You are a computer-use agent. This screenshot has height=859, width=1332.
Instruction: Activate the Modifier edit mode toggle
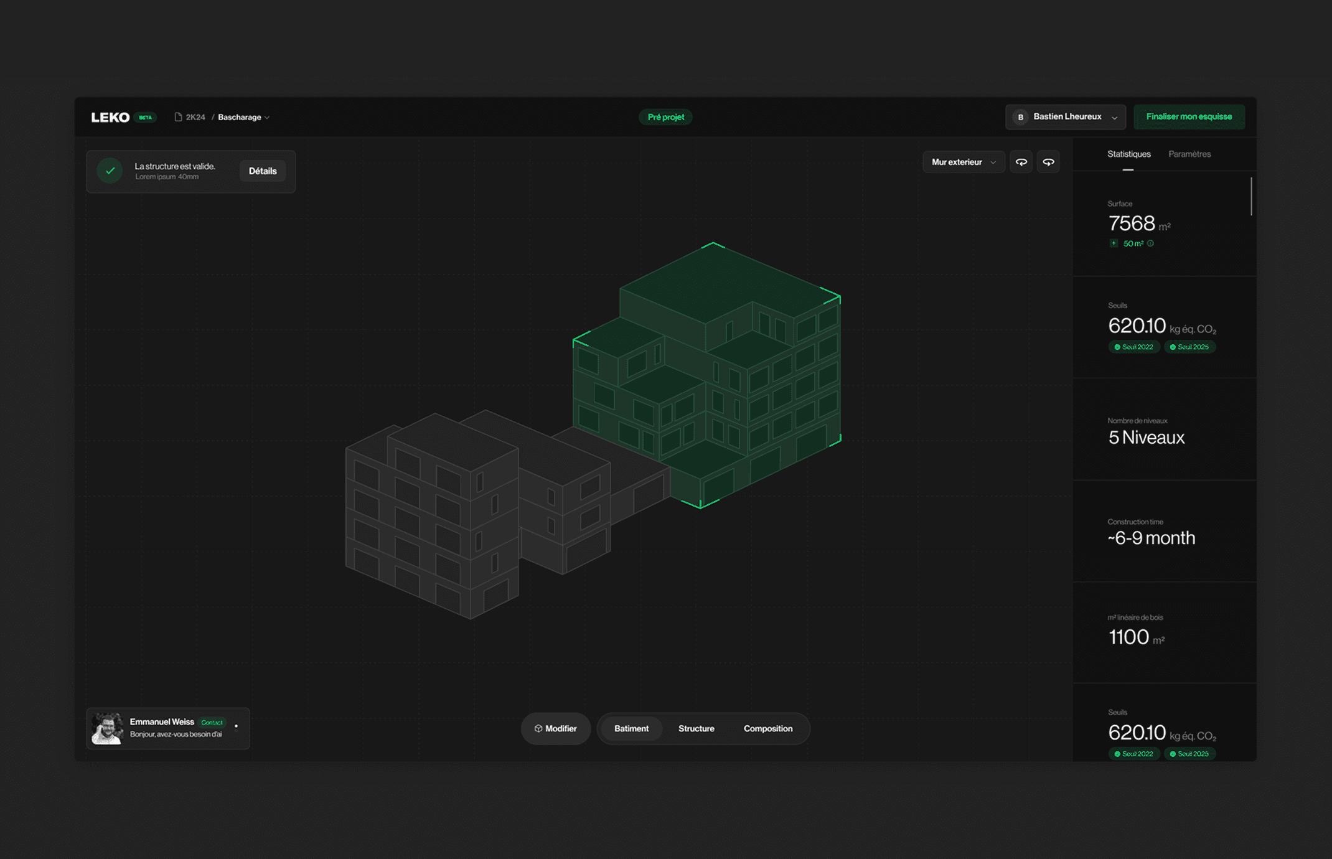(555, 728)
